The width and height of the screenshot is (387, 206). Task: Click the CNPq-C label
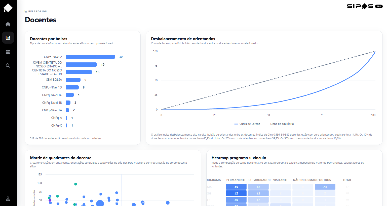(x=57, y=126)
